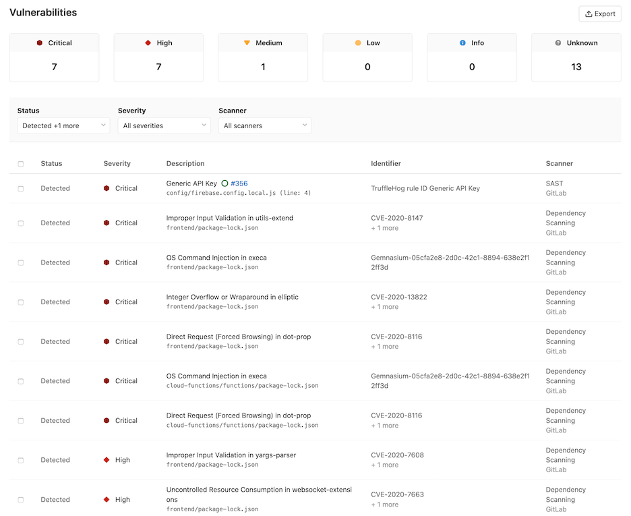This screenshot has width=631, height=516.
Task: Expand the All severities dropdown
Action: point(164,125)
